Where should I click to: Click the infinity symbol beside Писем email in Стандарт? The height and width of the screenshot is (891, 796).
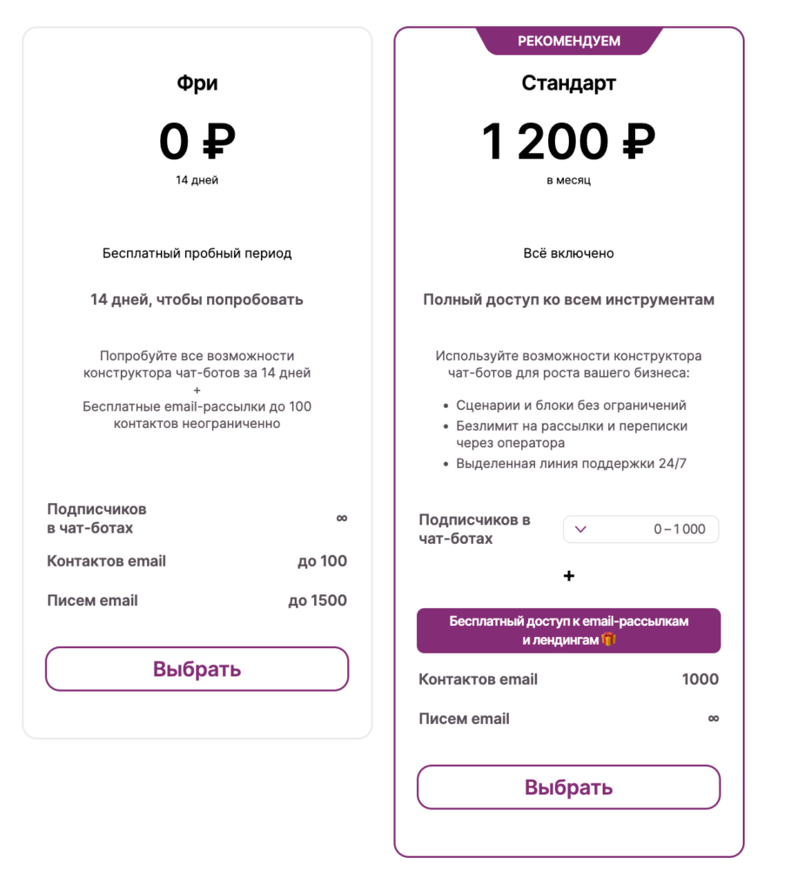tap(713, 719)
